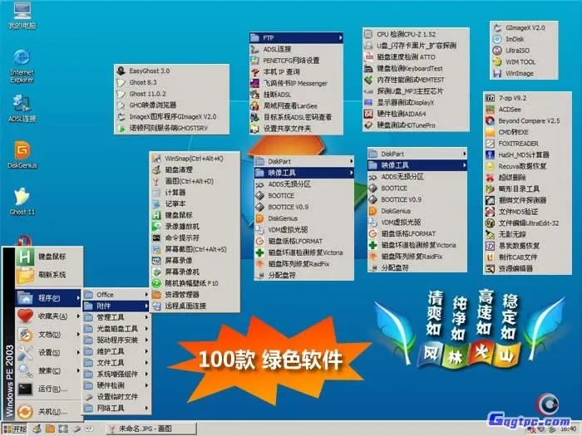Select 挂断ADSL entry

[x=296, y=95]
